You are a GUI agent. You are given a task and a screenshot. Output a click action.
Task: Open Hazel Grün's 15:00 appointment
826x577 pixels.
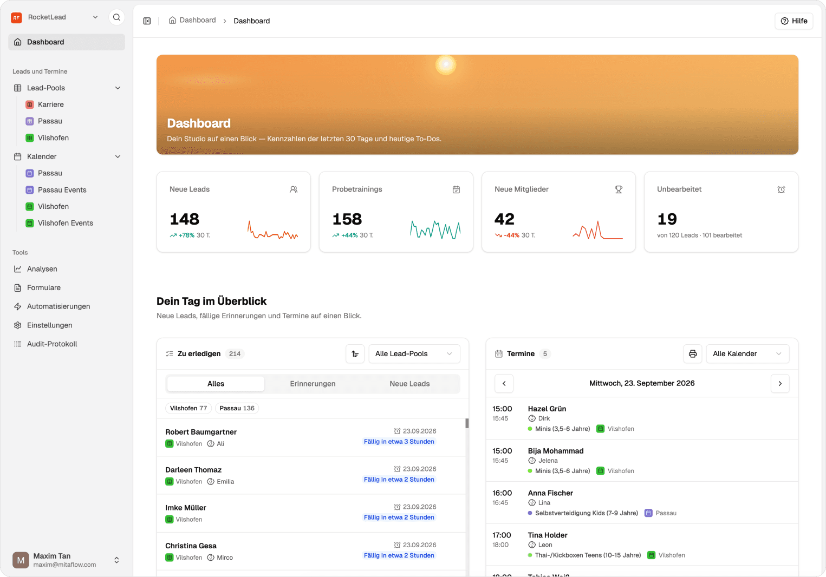(642, 418)
